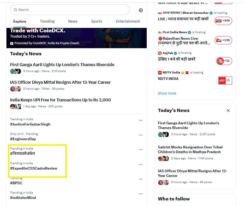Open #mAhsterMind trending hashtag
This screenshot has height=206, width=245.
tap(23, 198)
